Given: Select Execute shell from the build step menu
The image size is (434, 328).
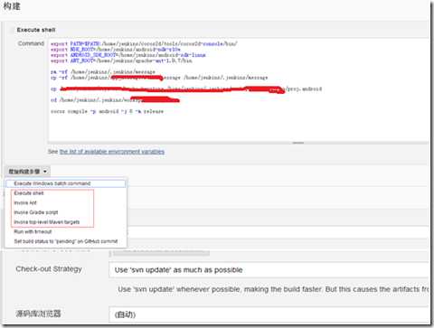Looking at the screenshot, I should [29, 193].
